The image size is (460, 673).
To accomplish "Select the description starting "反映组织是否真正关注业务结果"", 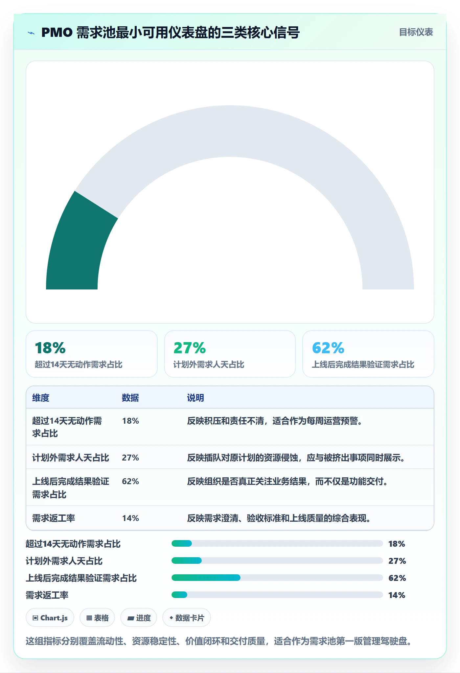I will [288, 481].
